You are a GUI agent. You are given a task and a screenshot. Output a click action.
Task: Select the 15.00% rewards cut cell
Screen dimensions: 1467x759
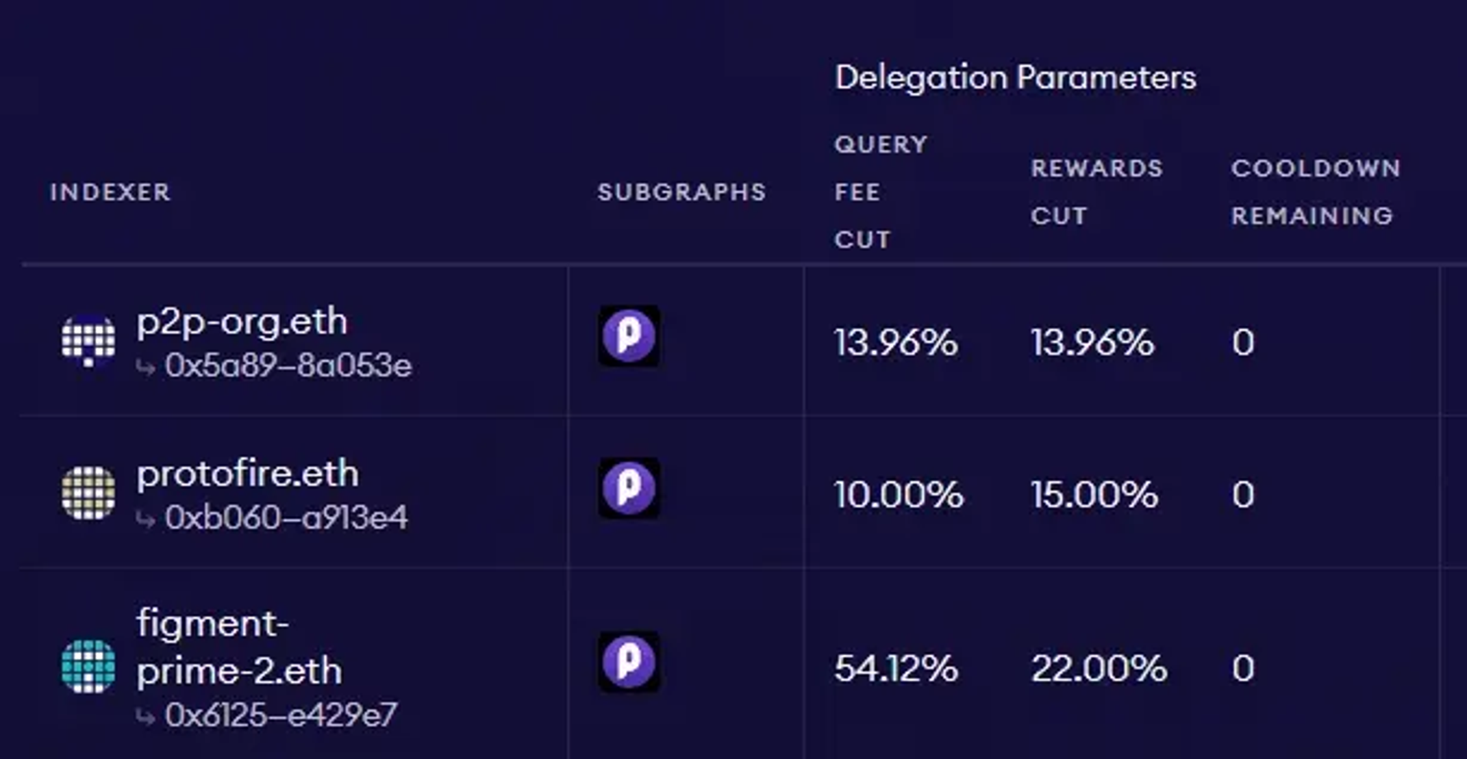1094,494
